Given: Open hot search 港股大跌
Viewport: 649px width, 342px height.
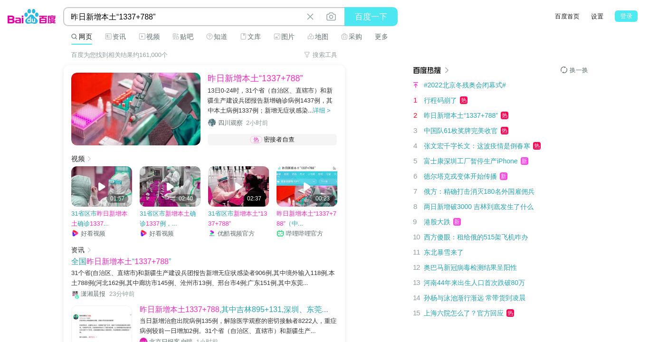Looking at the screenshot, I should coord(437,222).
